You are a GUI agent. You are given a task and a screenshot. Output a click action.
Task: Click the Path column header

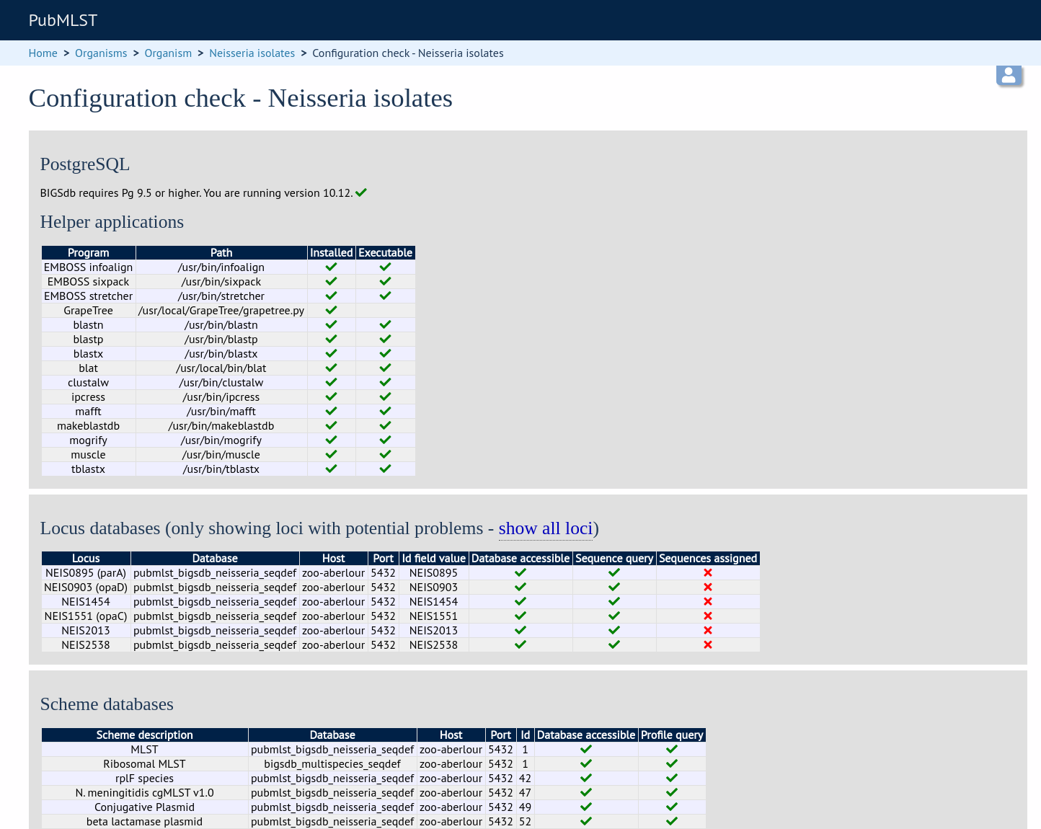coord(221,252)
